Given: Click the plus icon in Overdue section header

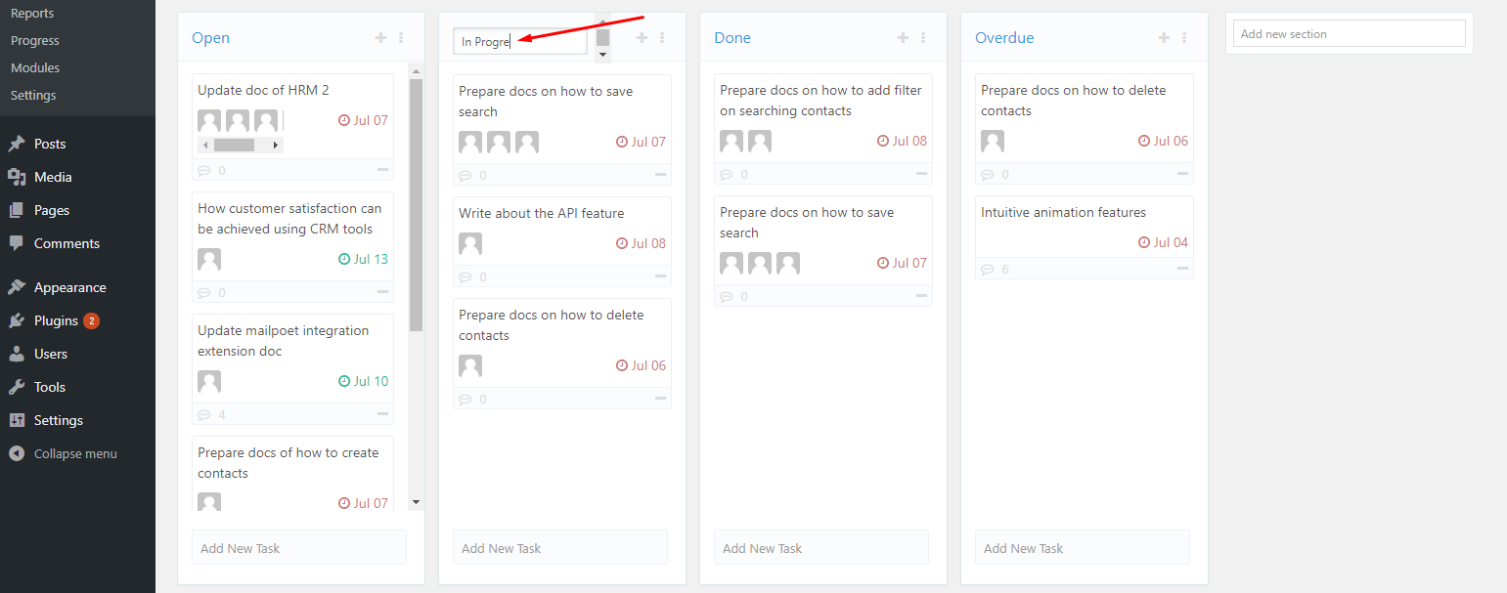Looking at the screenshot, I should [x=1165, y=38].
